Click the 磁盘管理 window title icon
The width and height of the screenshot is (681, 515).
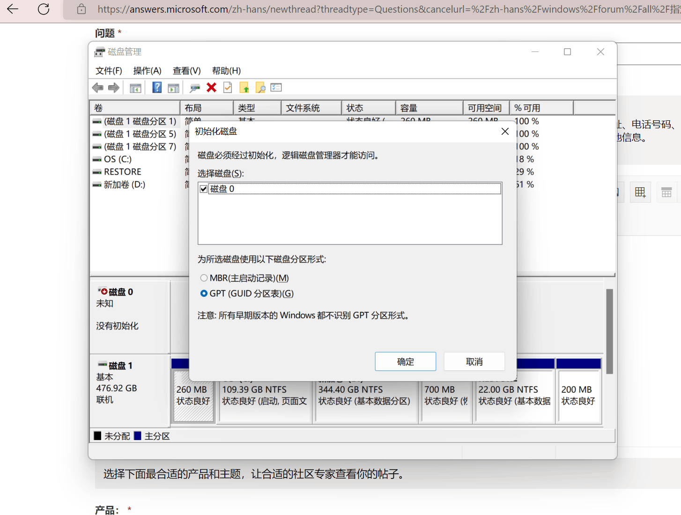(x=99, y=52)
